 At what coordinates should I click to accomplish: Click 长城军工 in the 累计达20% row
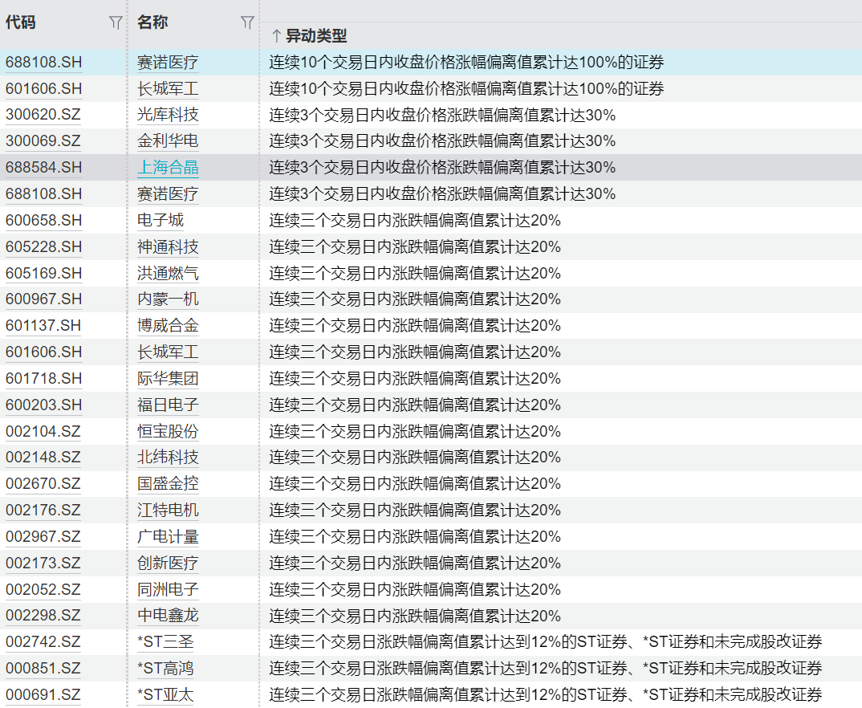pyautogui.click(x=168, y=352)
